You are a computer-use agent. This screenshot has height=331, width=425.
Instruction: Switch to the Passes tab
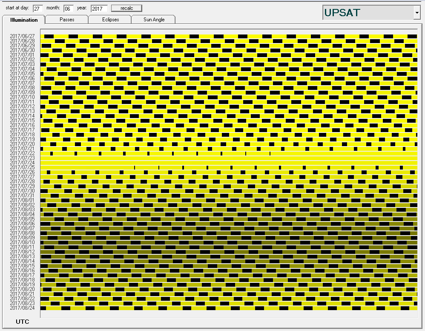click(x=67, y=20)
